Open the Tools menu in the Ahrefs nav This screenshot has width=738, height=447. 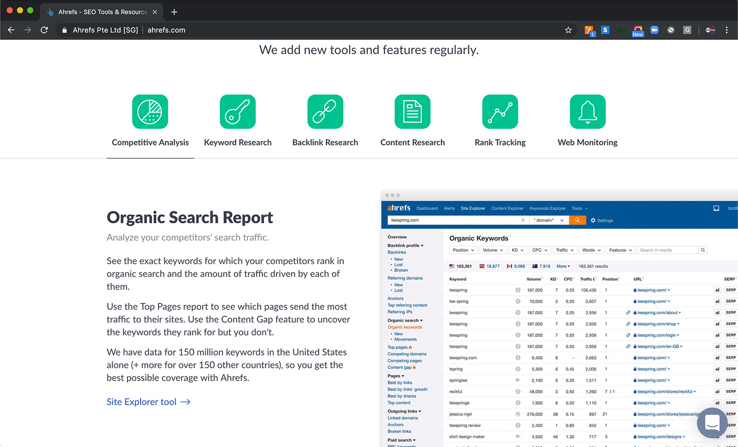point(580,209)
